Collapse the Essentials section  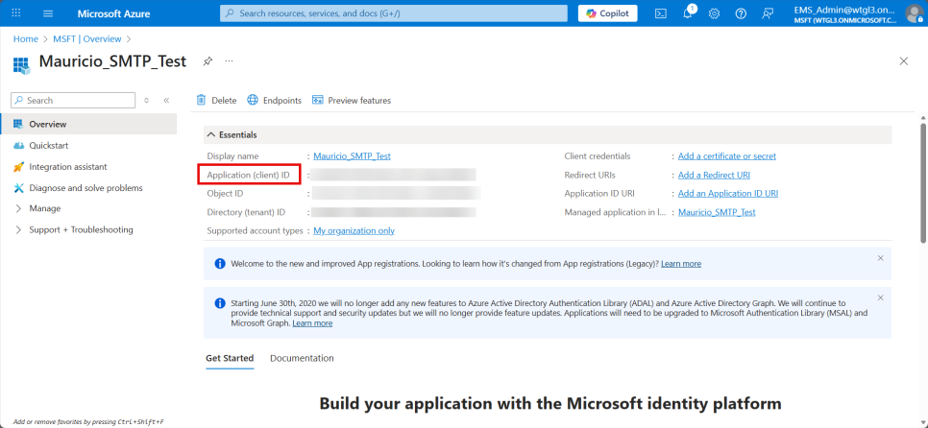click(x=211, y=135)
